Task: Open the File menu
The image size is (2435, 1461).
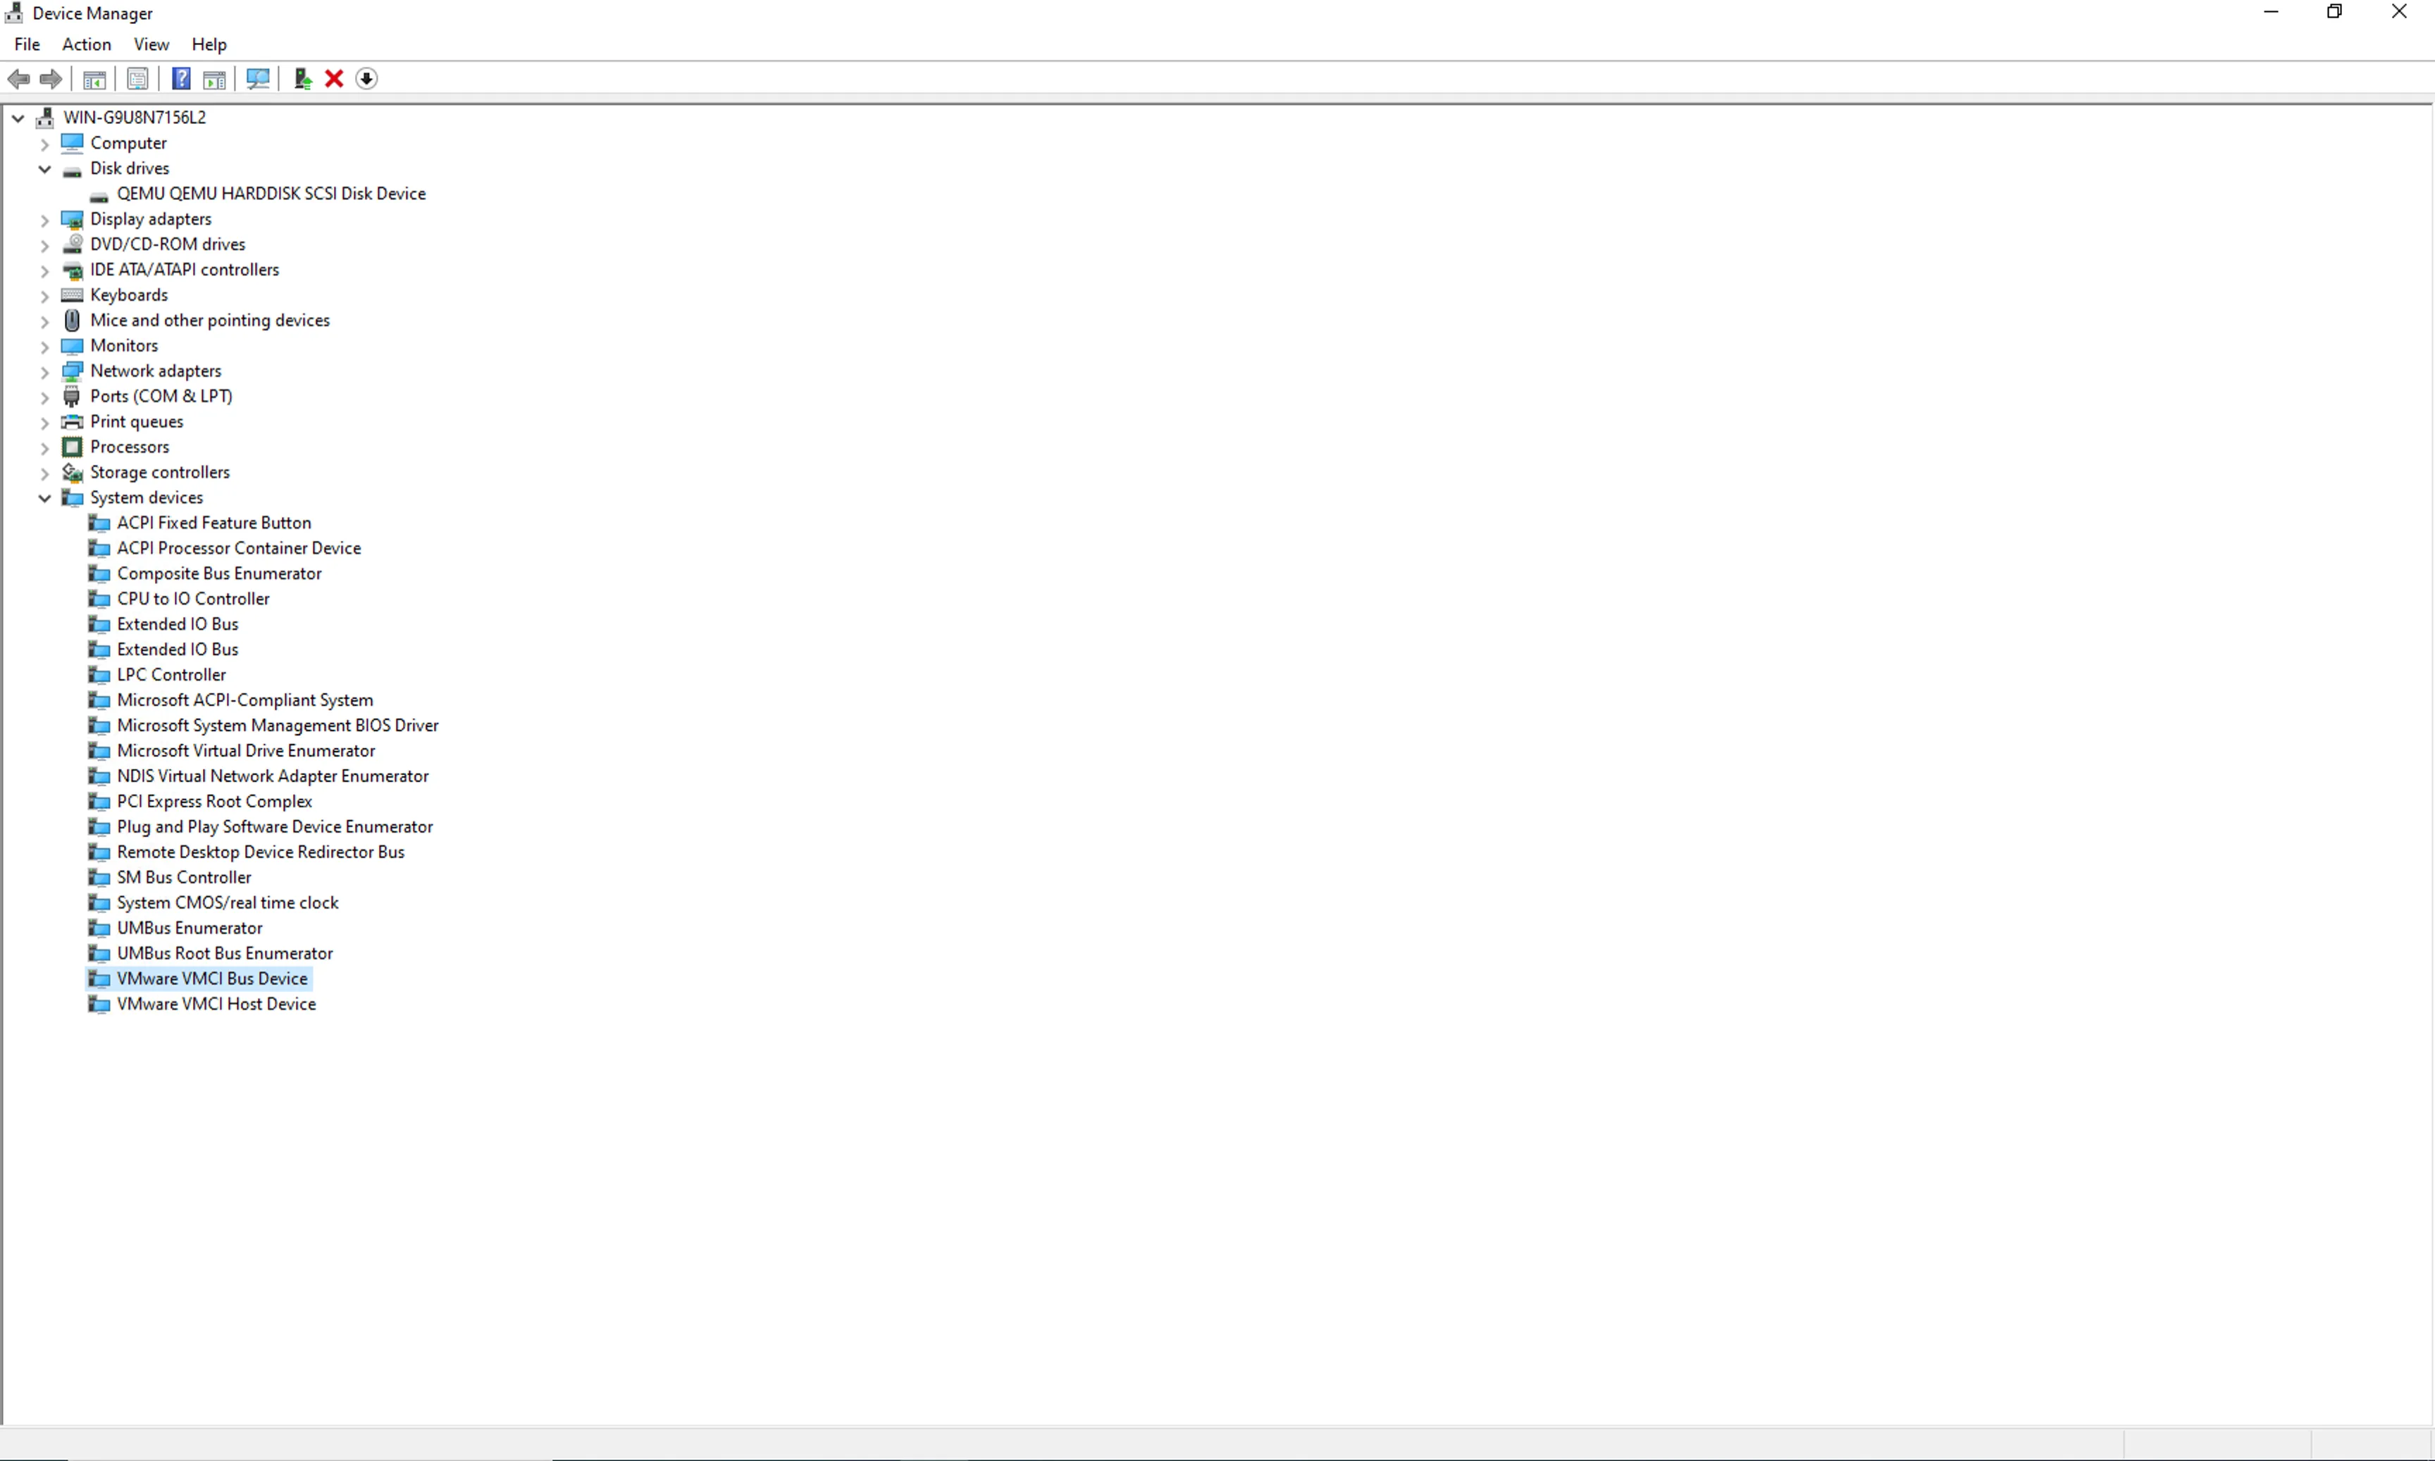Action: 26,44
